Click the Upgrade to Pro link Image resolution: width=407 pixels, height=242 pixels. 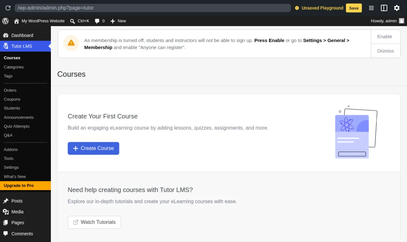25,186
